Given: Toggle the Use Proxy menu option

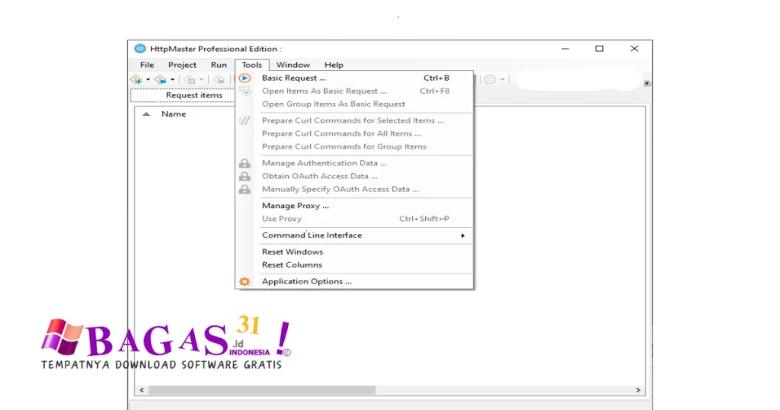Looking at the screenshot, I should point(355,219).
